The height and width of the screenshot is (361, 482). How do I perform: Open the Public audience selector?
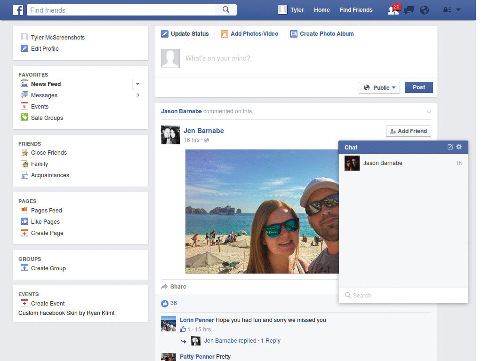pyautogui.click(x=379, y=87)
